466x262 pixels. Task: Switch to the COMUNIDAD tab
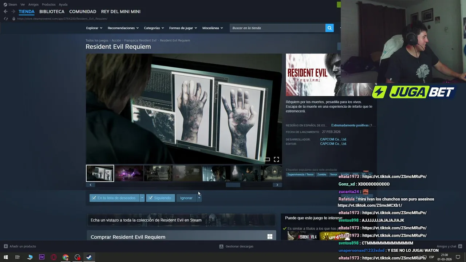[x=83, y=12]
